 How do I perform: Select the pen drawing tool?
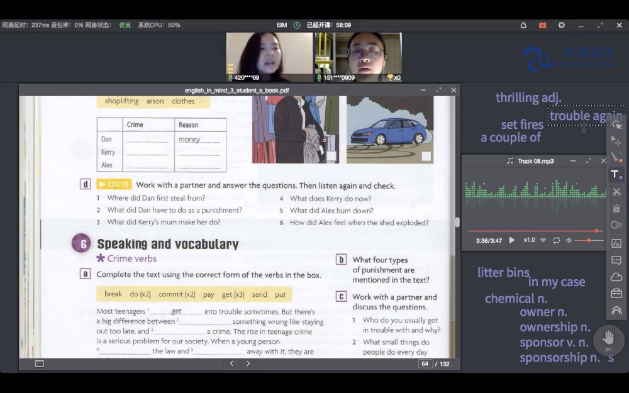click(616, 157)
